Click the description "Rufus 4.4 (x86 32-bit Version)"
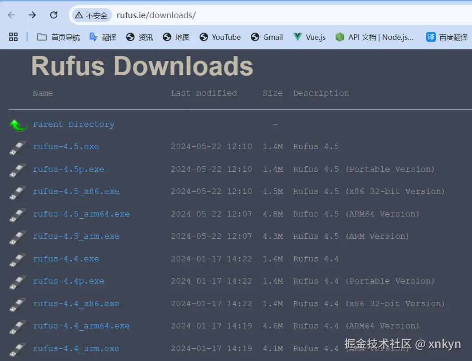The height and width of the screenshot is (361, 472). (369, 304)
